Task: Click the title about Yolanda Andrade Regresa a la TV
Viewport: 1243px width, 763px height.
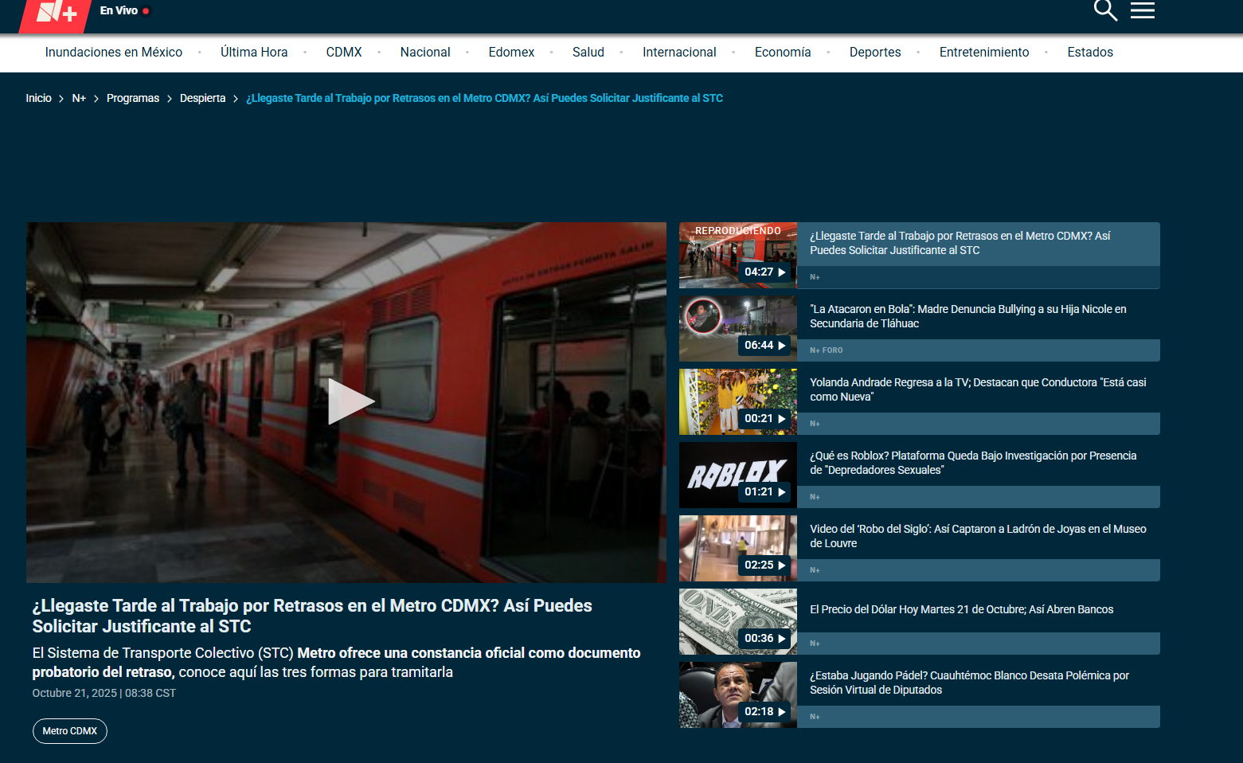Action: pos(978,389)
